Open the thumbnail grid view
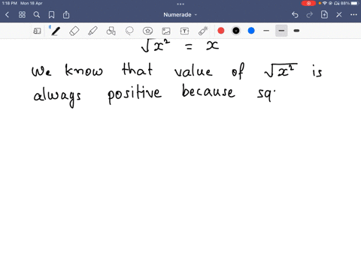The height and width of the screenshot is (270, 361). point(22,15)
